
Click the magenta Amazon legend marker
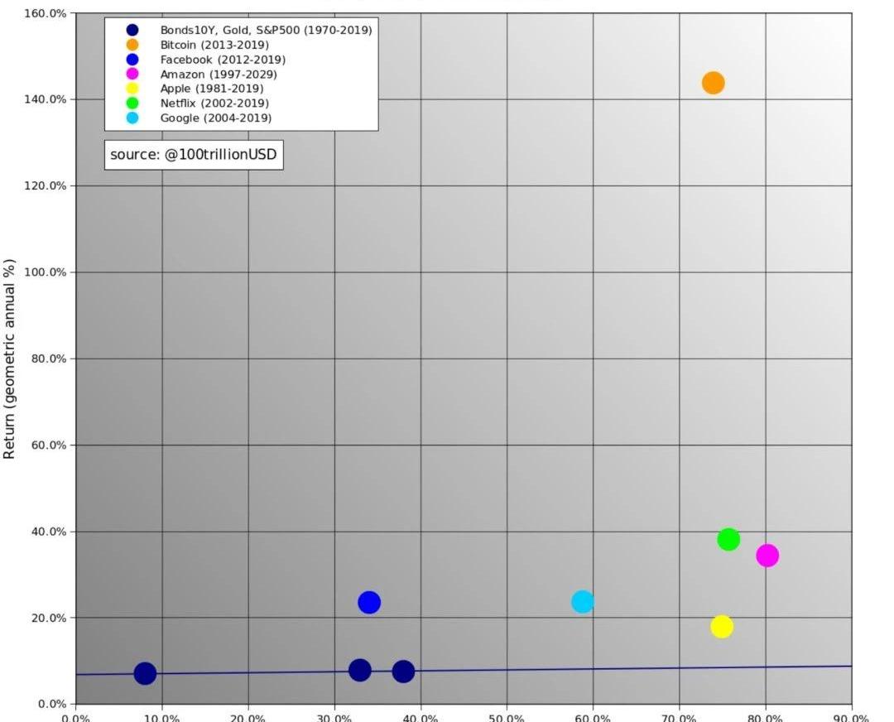tap(132, 75)
